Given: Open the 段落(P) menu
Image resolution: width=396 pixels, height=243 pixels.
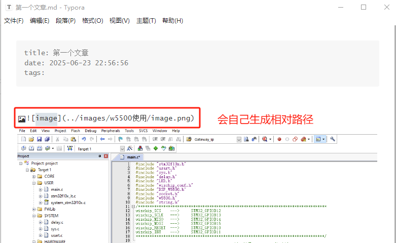Looking at the screenshot, I should coord(65,21).
